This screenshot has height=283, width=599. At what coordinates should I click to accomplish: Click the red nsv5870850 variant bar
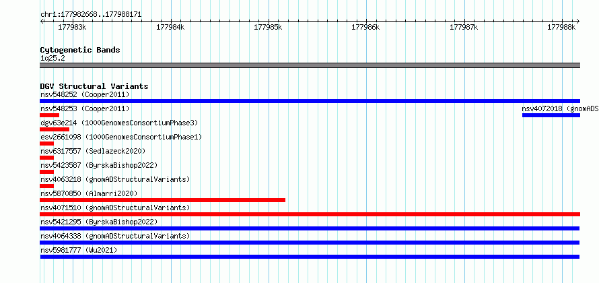162,200
